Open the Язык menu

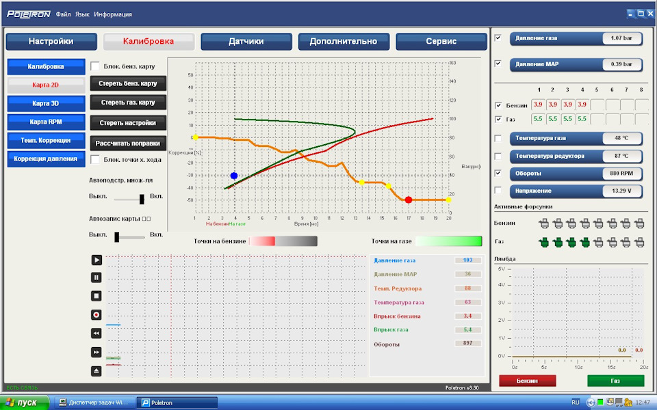(x=82, y=14)
